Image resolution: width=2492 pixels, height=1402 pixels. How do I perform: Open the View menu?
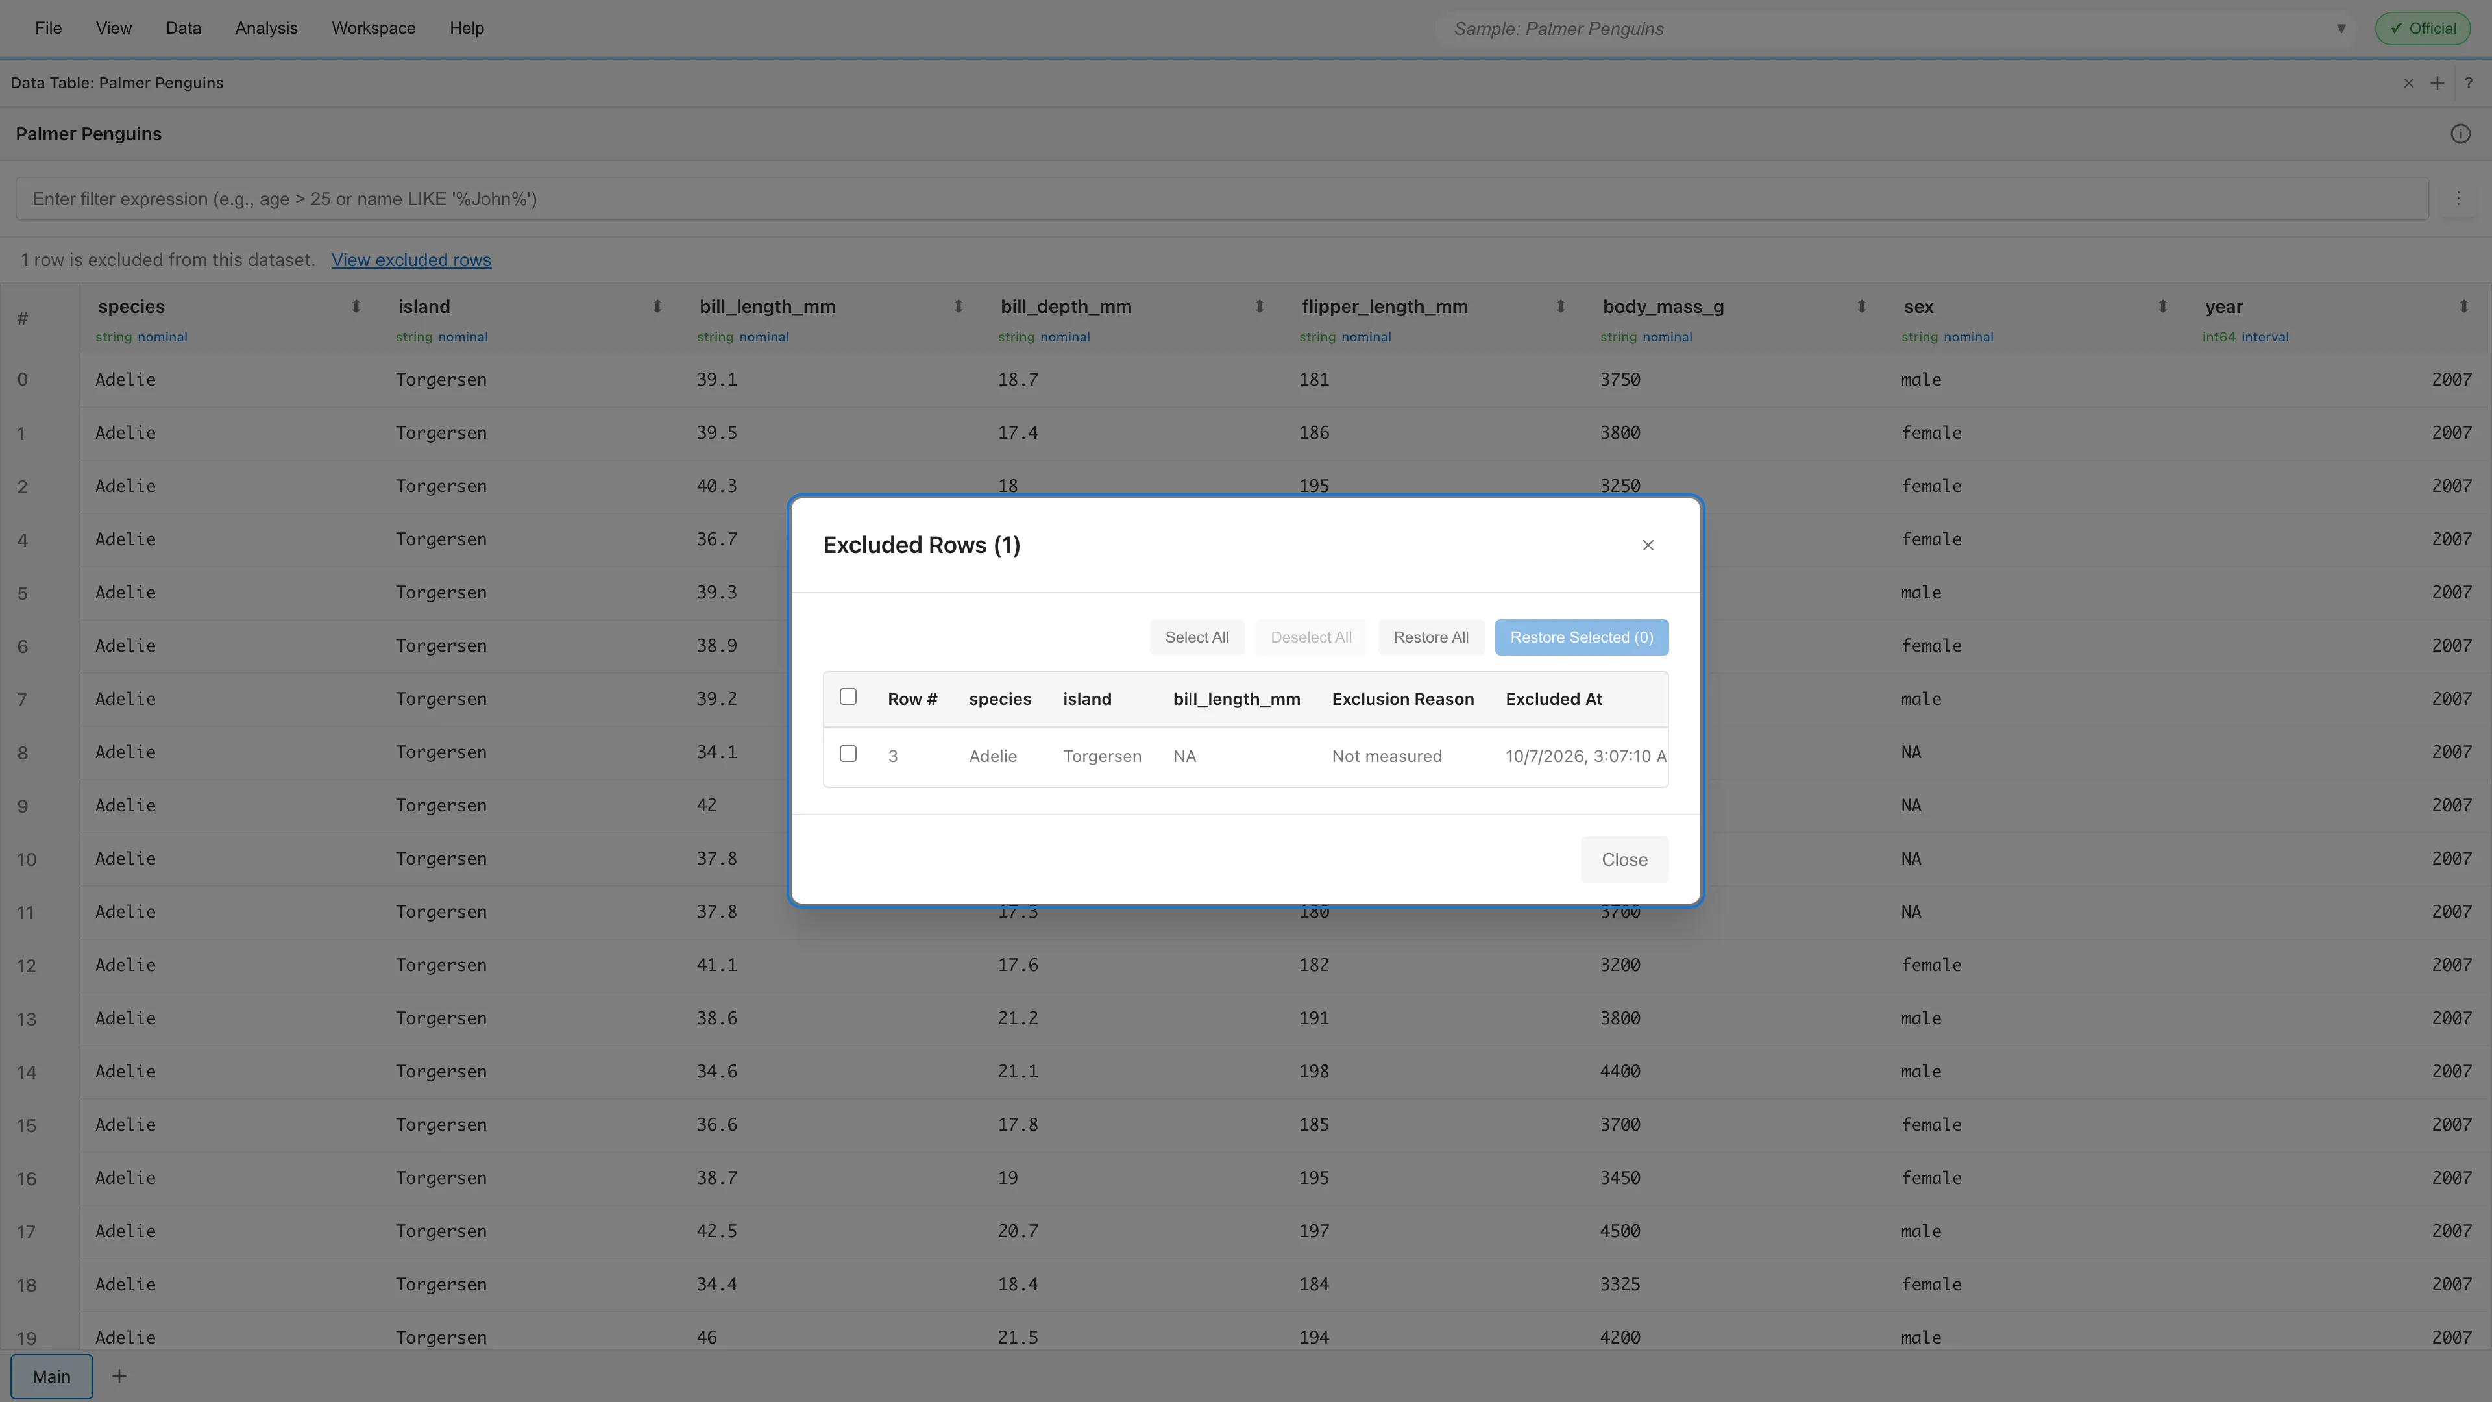coord(113,28)
